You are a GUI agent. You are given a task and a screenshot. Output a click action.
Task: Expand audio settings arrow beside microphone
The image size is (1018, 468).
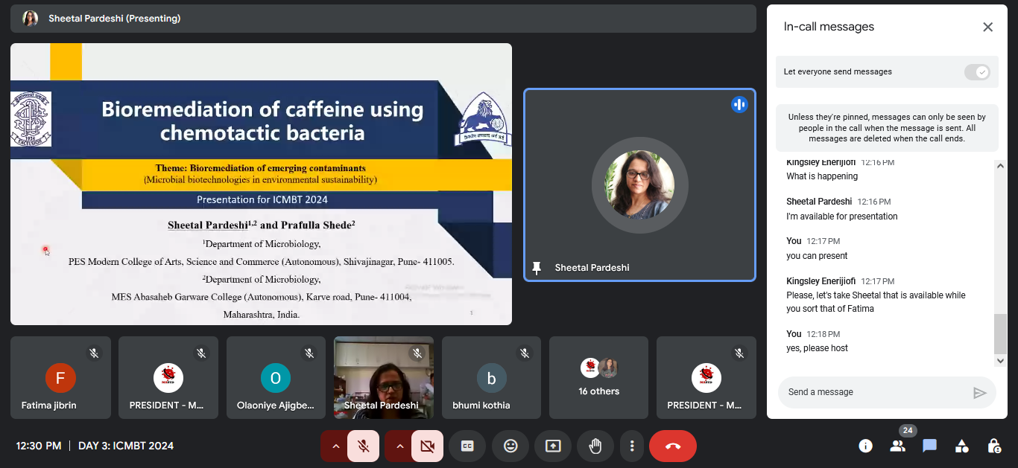click(335, 446)
